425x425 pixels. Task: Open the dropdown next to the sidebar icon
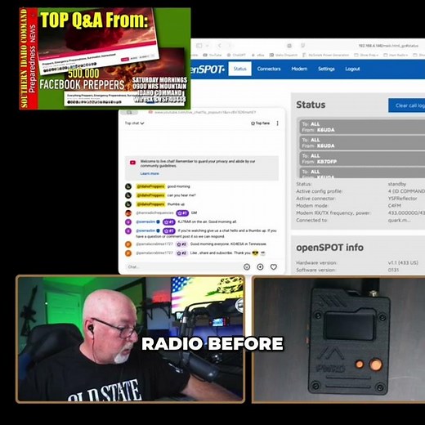208,46
